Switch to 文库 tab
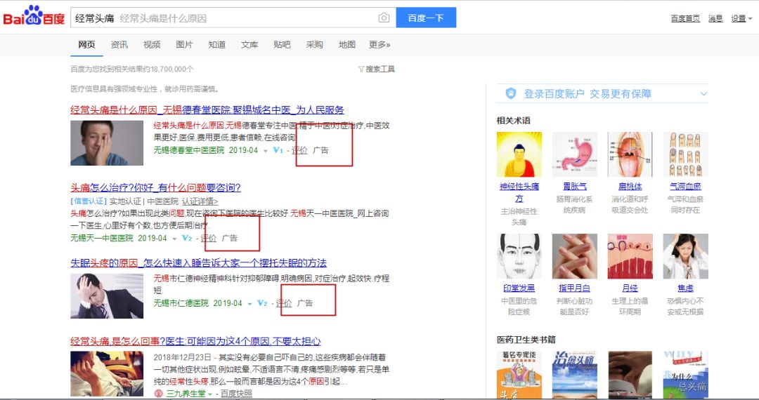Image resolution: width=759 pixels, height=400 pixels. tap(249, 44)
